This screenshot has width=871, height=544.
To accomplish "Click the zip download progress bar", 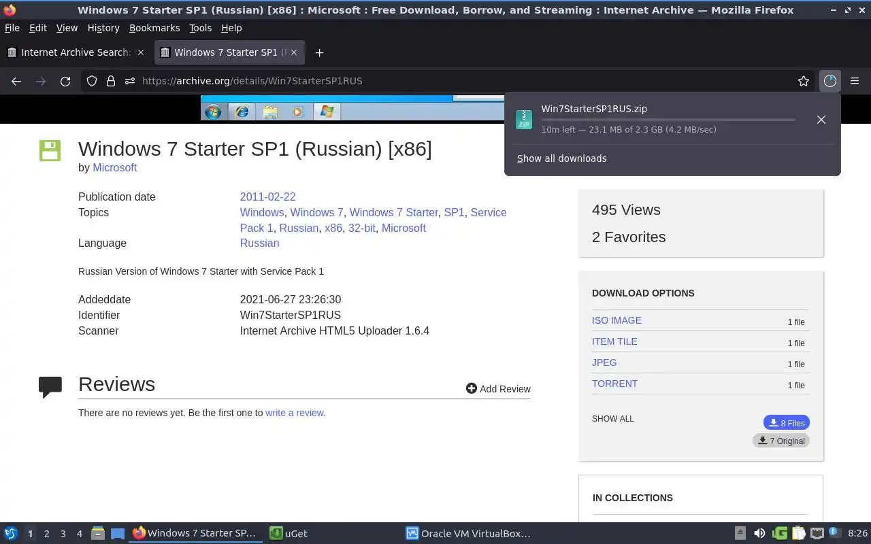I will click(668, 120).
